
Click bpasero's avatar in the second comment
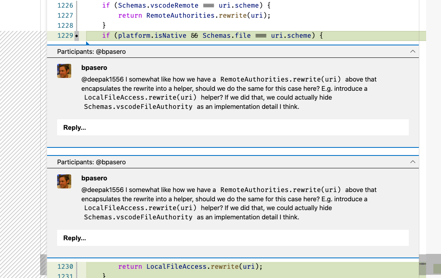(x=64, y=181)
